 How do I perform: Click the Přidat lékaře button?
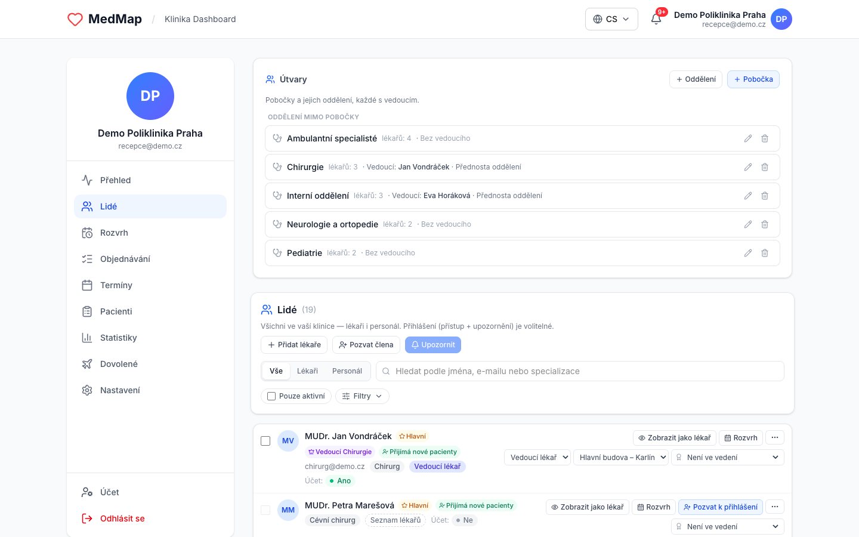coord(294,345)
